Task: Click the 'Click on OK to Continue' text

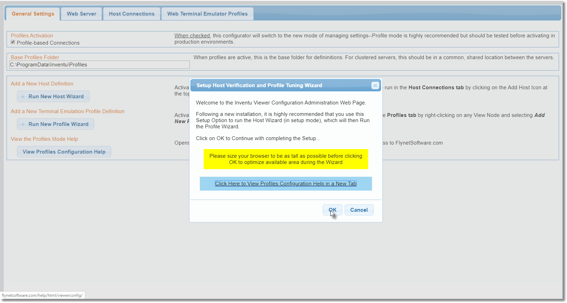Action: point(258,138)
